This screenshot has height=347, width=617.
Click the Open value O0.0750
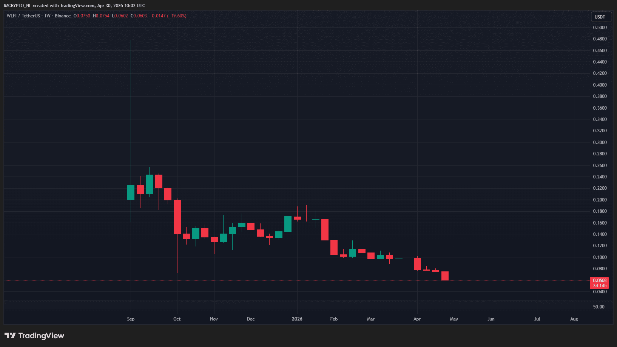point(82,16)
